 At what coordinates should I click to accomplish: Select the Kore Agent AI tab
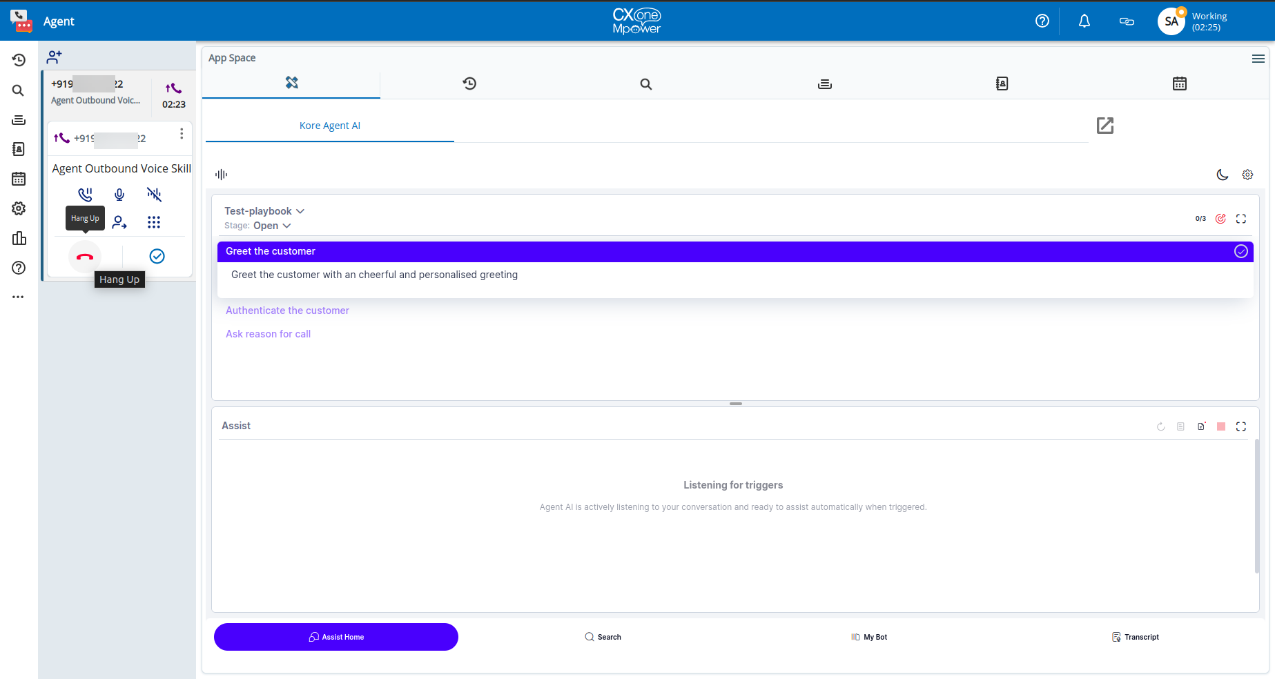click(329, 126)
